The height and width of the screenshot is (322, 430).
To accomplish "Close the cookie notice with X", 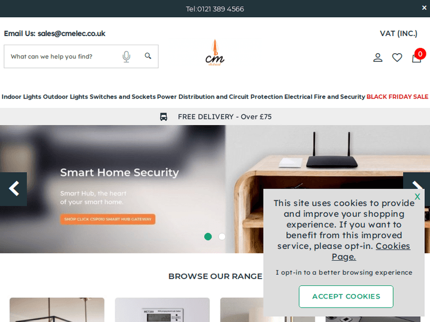I will point(417,196).
